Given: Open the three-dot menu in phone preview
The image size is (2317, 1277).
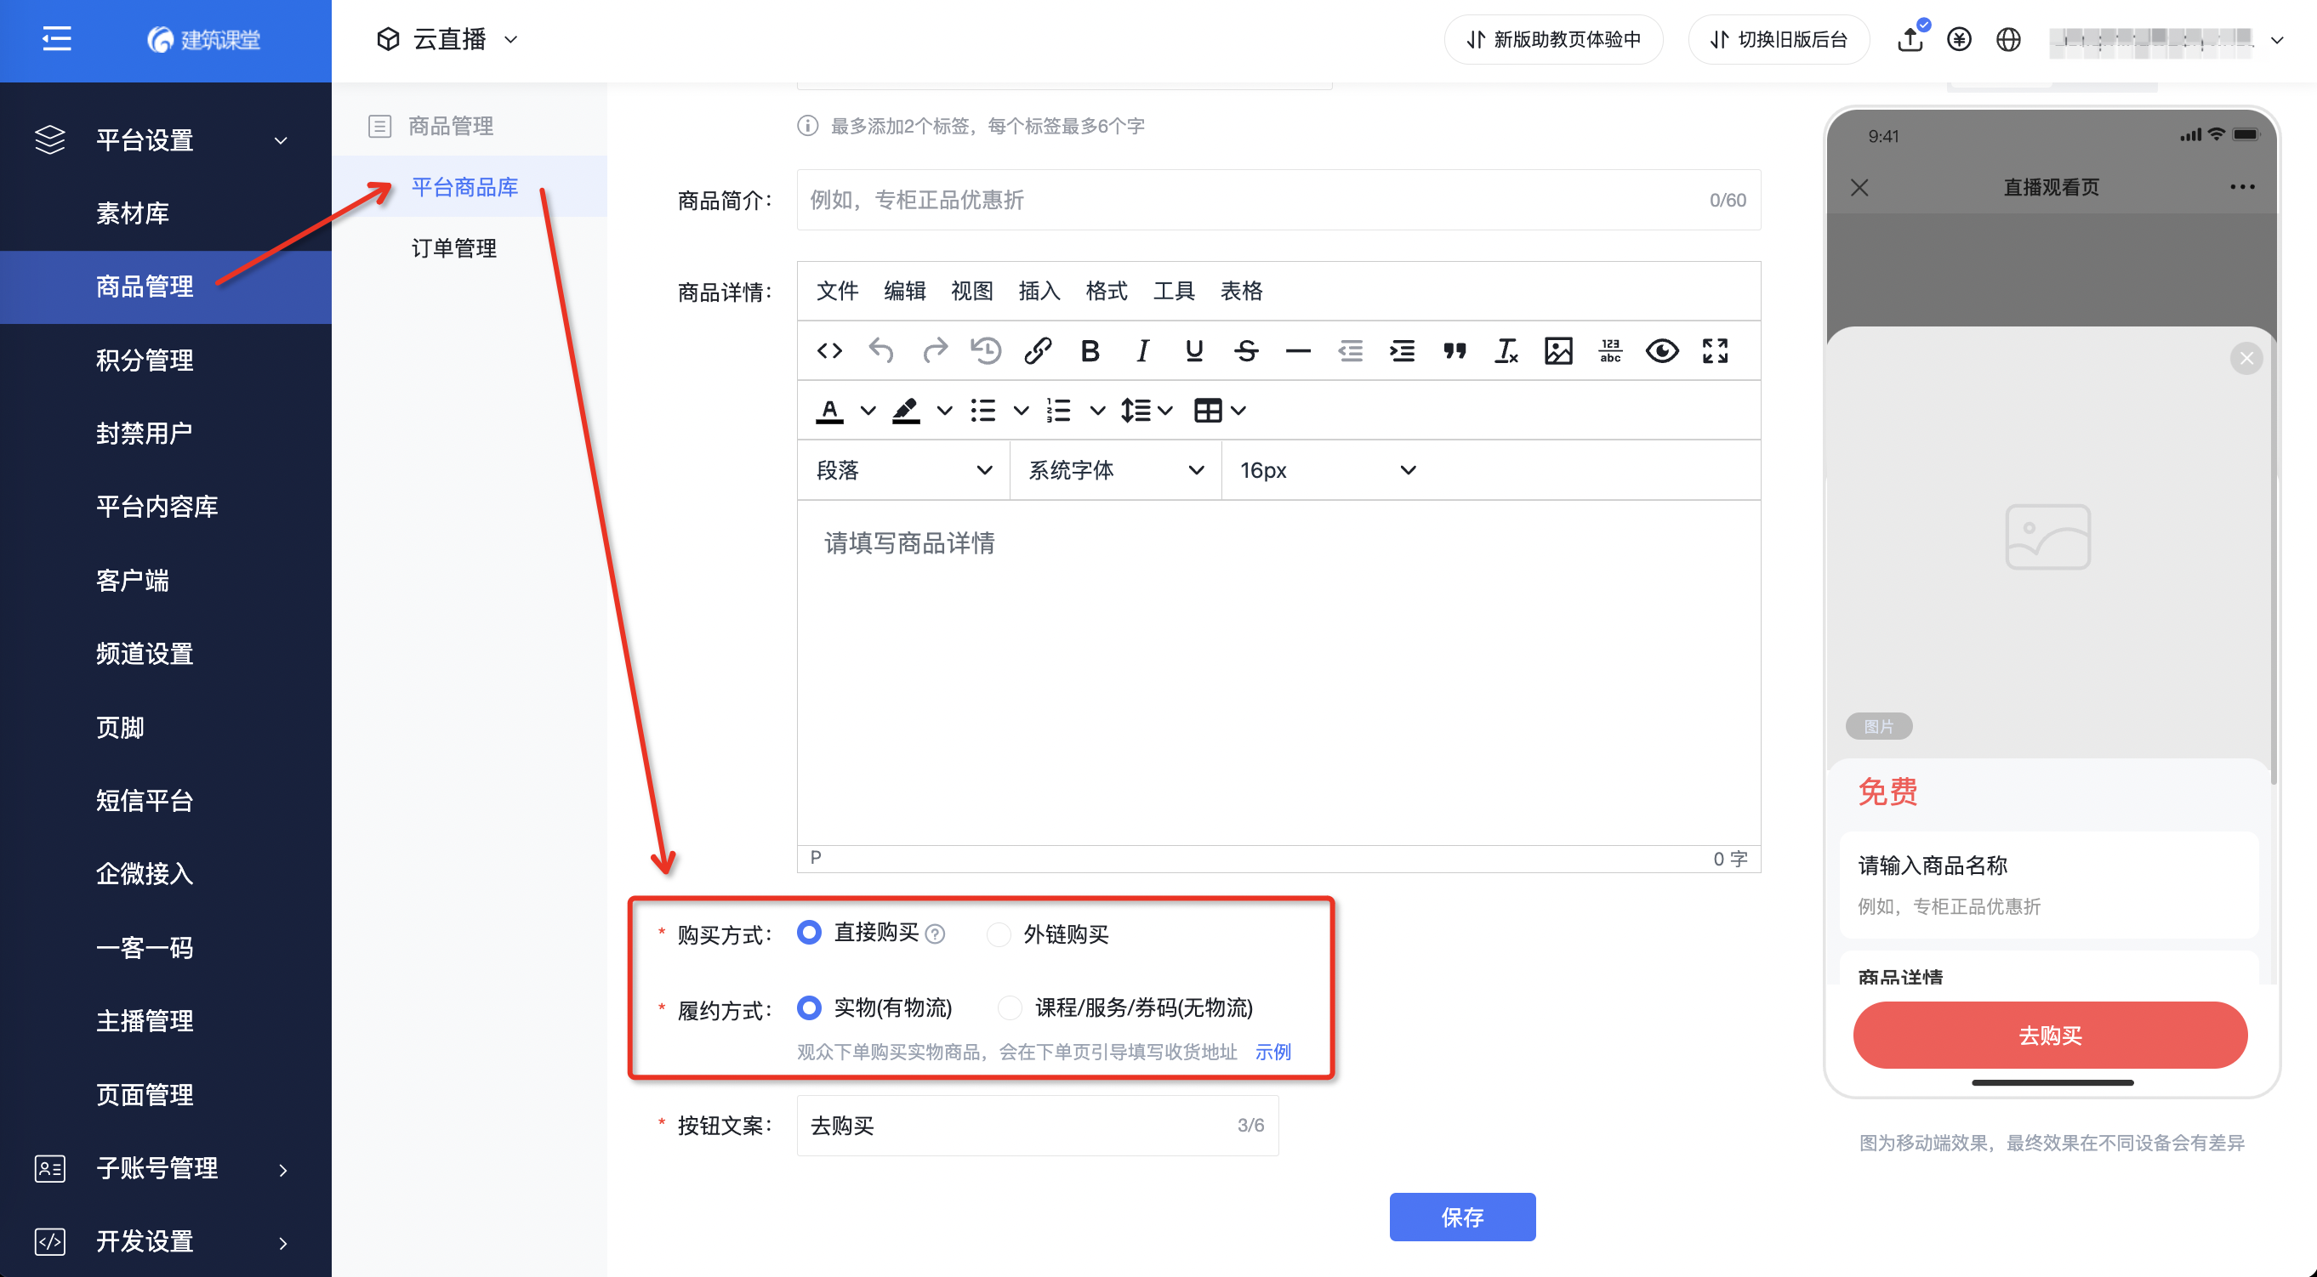Looking at the screenshot, I should pos(2242,187).
